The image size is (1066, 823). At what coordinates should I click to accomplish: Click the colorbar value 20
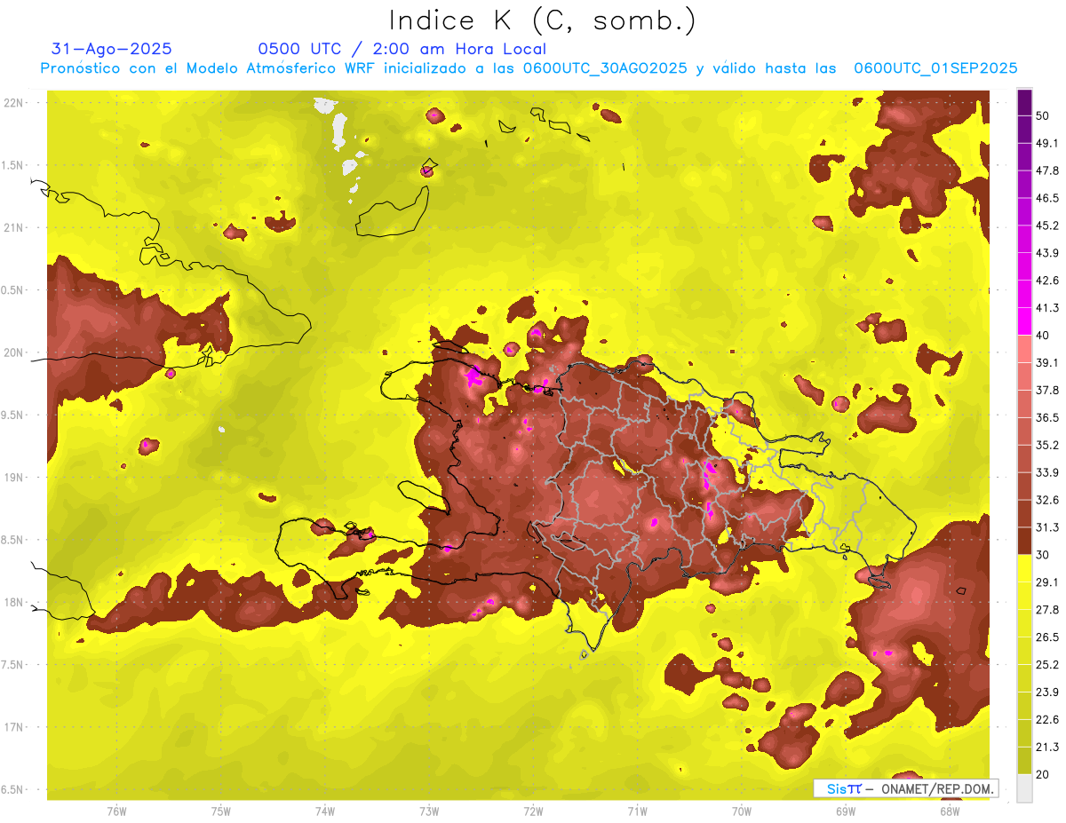1044,774
